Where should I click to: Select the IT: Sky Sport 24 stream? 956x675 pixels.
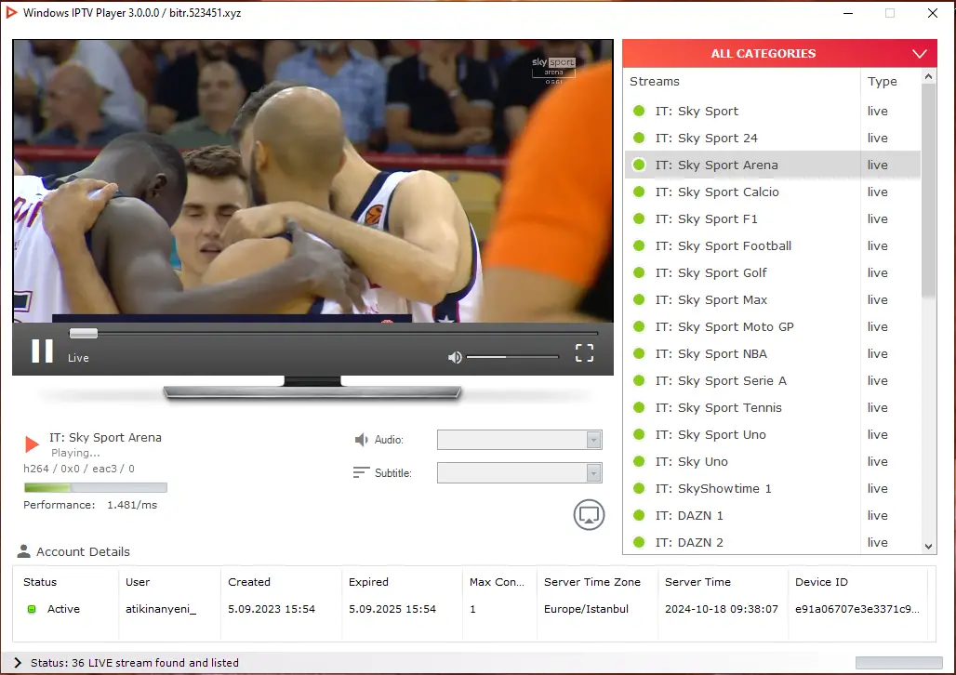772,138
